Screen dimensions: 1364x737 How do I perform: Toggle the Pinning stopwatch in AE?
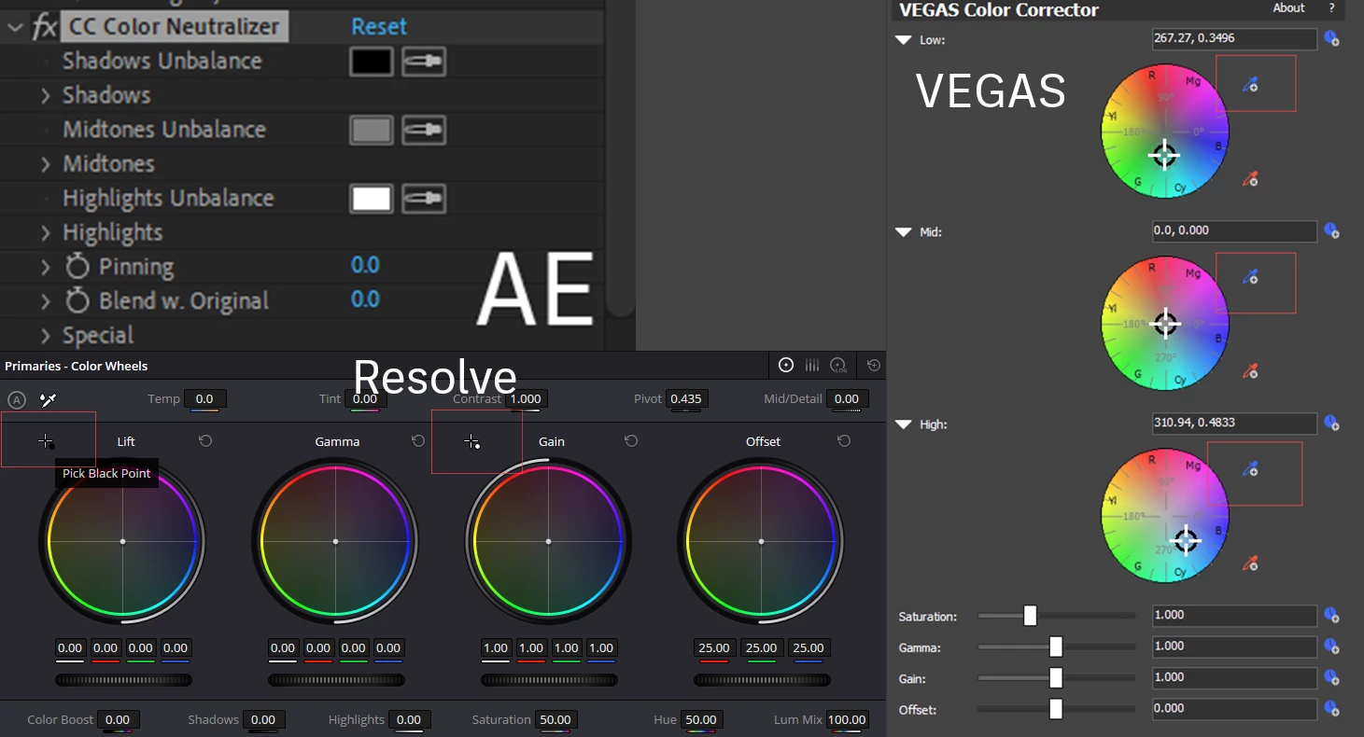click(77, 267)
